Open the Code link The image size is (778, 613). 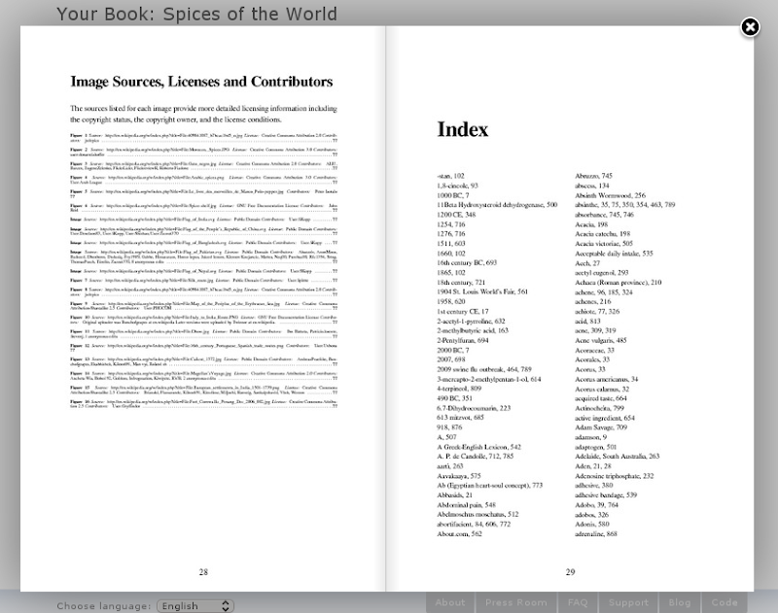(725, 602)
